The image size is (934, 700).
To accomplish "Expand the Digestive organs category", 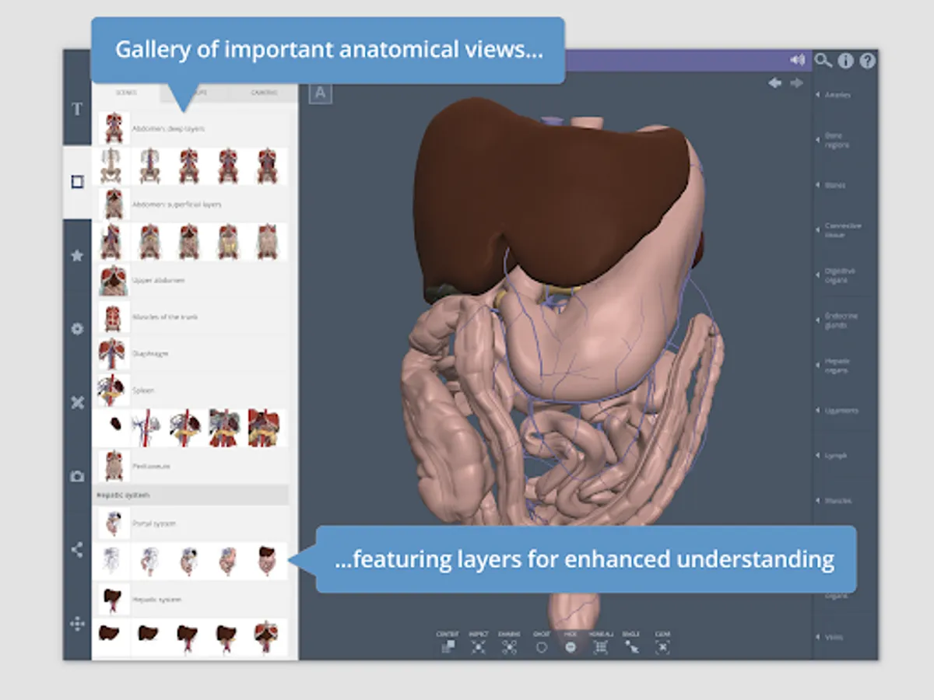I will (839, 275).
